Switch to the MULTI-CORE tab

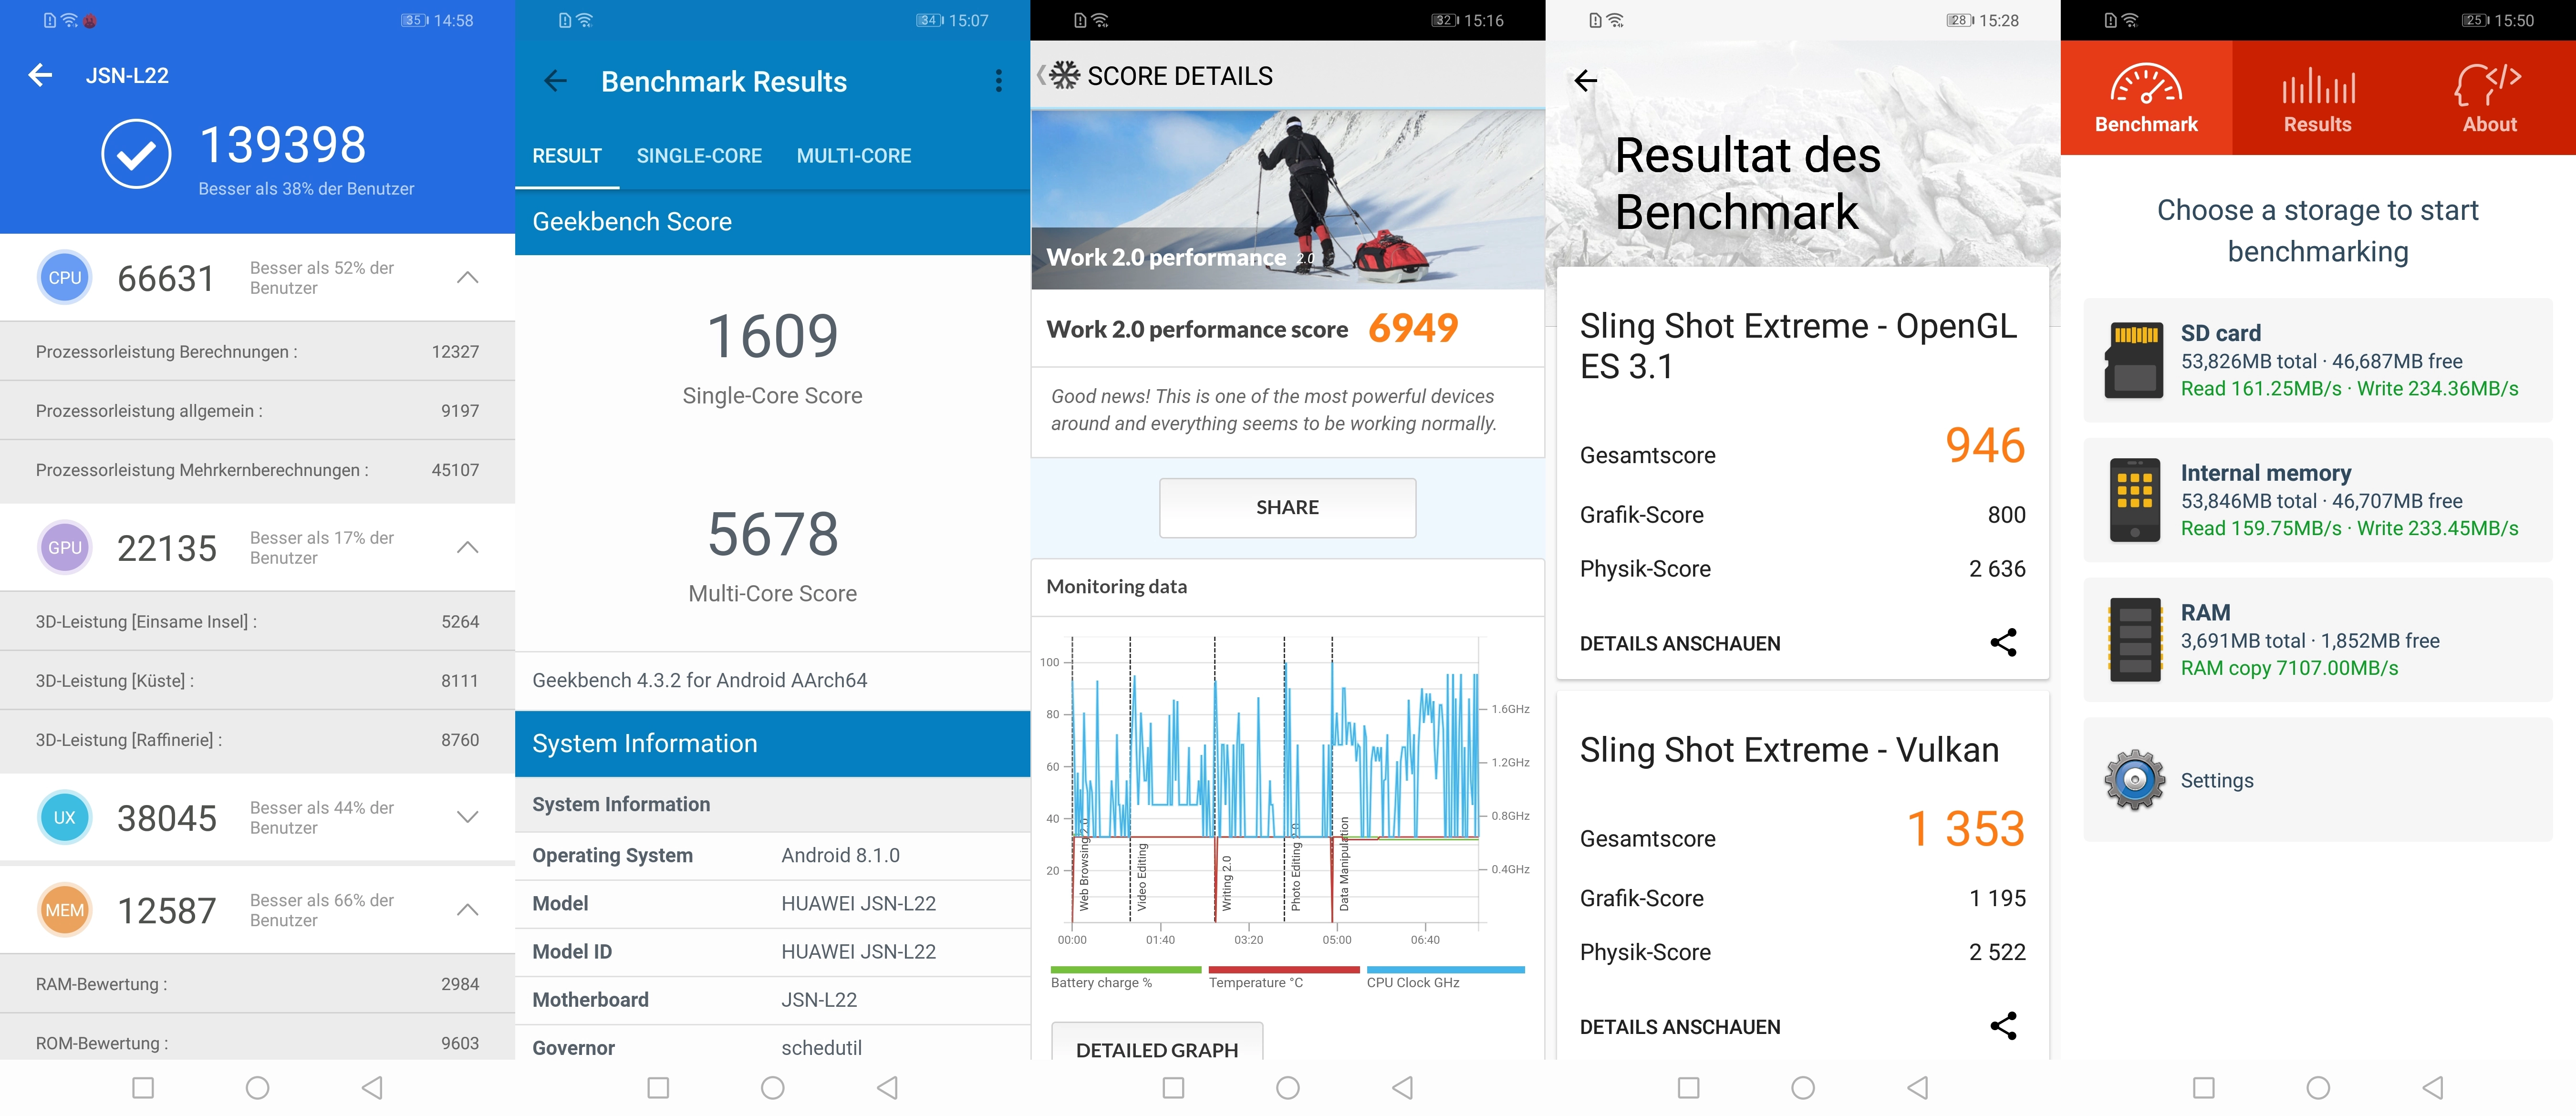coord(854,156)
